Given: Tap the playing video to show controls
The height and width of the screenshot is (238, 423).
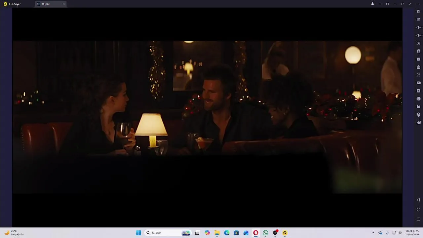Looking at the screenshot, I should click(207, 117).
